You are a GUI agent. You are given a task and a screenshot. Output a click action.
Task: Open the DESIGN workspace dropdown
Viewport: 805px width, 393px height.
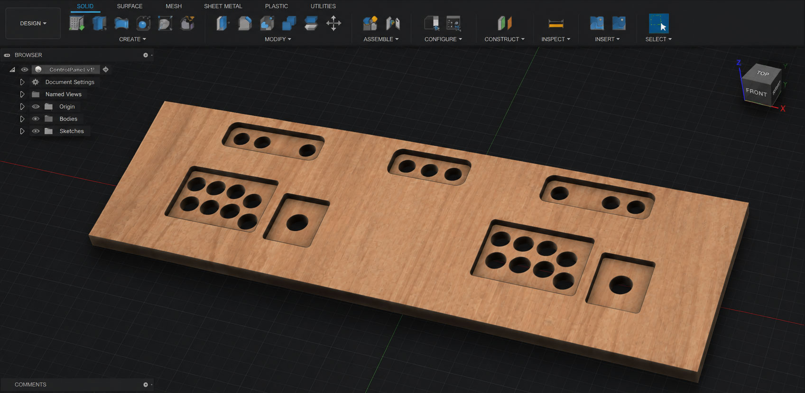pos(33,23)
